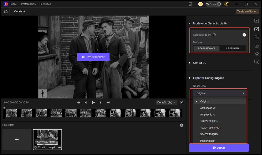This screenshot has height=155, width=262.
Task: Click the Pre-visualizar button
Action: click(93, 57)
